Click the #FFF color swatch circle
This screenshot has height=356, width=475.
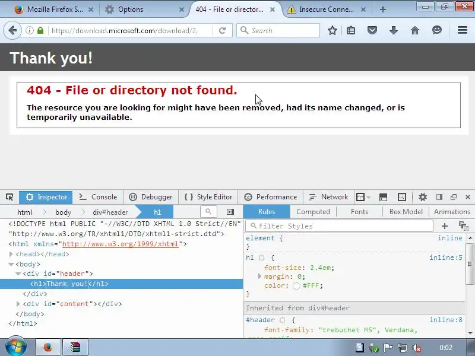(x=296, y=286)
